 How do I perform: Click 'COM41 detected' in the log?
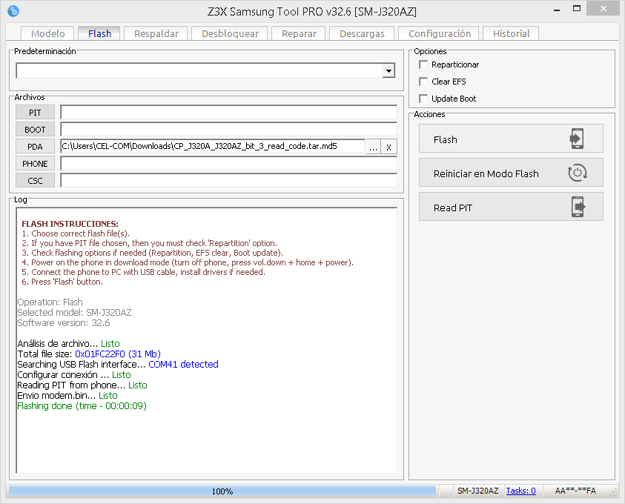click(183, 364)
